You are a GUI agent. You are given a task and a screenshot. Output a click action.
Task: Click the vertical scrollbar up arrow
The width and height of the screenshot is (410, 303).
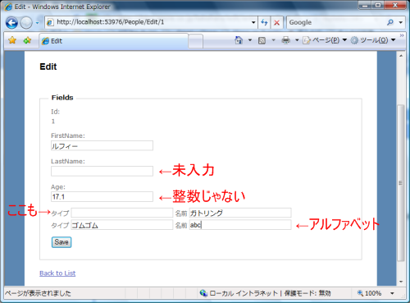pyautogui.click(x=401, y=56)
